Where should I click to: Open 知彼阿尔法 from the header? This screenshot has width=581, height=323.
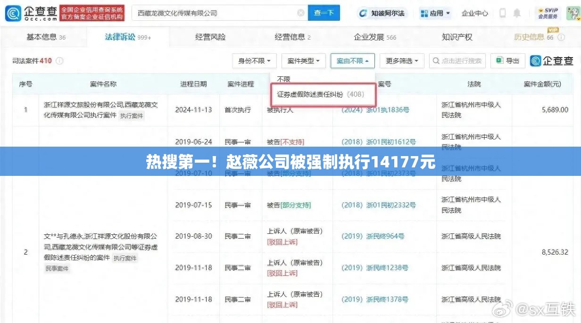[x=382, y=13]
